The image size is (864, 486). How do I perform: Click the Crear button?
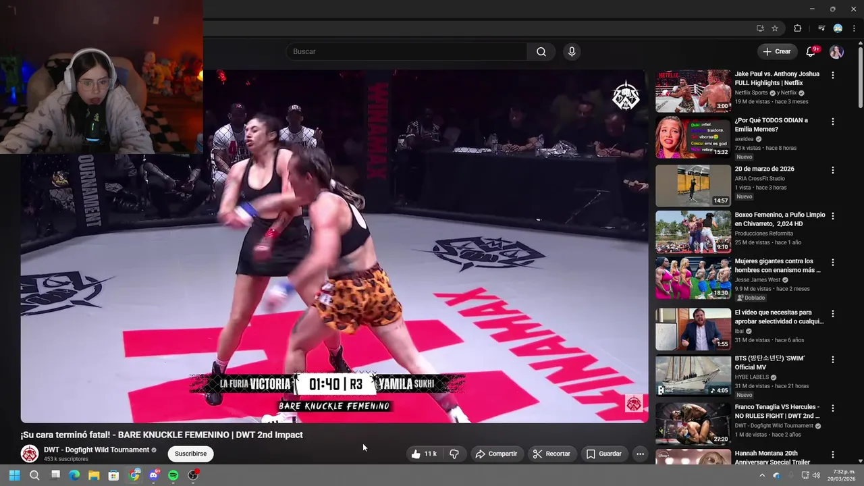click(x=776, y=51)
